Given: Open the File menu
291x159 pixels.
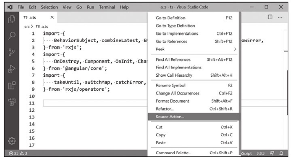Looking at the screenshot, I should coord(21,7).
